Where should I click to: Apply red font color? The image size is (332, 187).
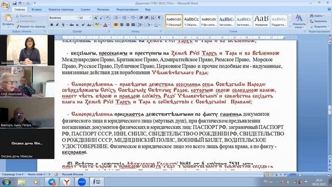pyautogui.click(x=105, y=25)
